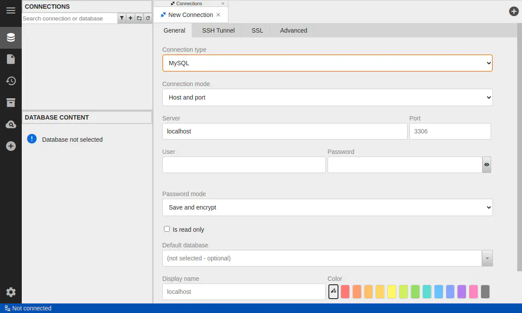This screenshot has width=522, height=313.
Task: Click the Server input field
Action: [284, 131]
